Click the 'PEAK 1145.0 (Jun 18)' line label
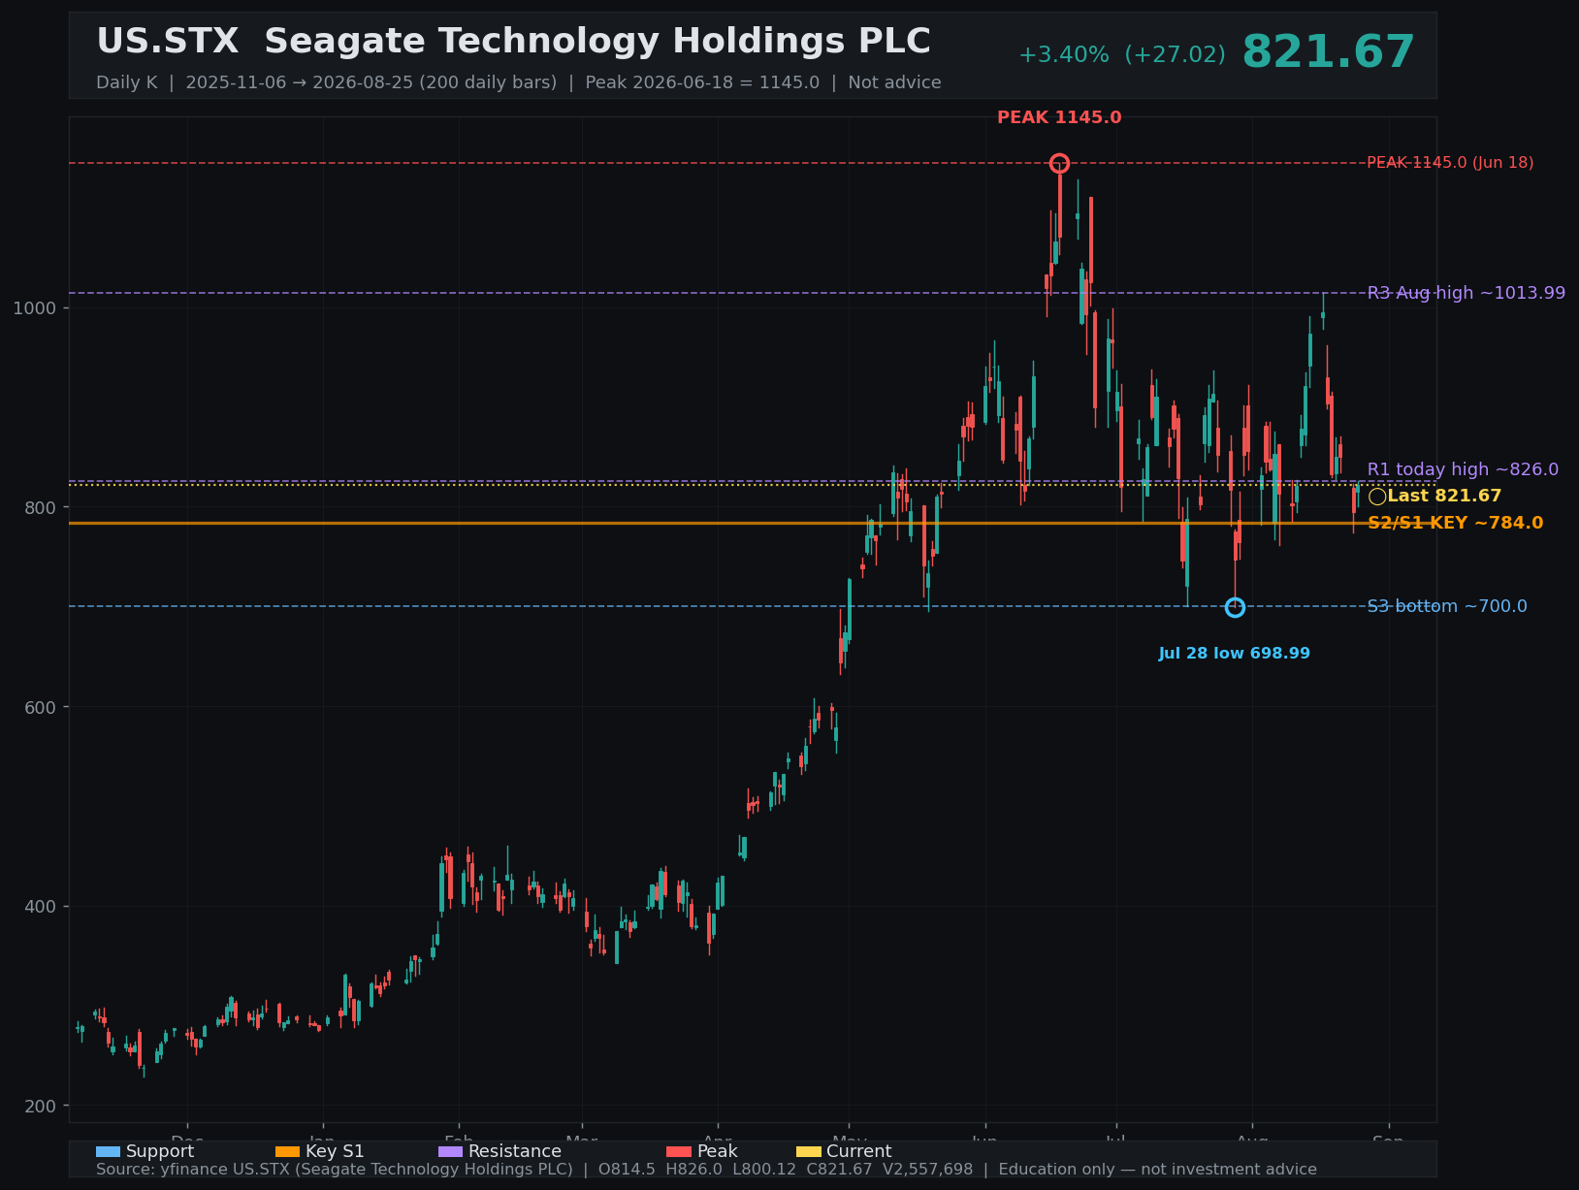The width and height of the screenshot is (1579, 1190). [x=1450, y=163]
